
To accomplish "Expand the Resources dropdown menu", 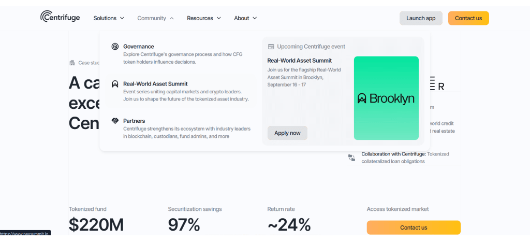I will pyautogui.click(x=204, y=18).
